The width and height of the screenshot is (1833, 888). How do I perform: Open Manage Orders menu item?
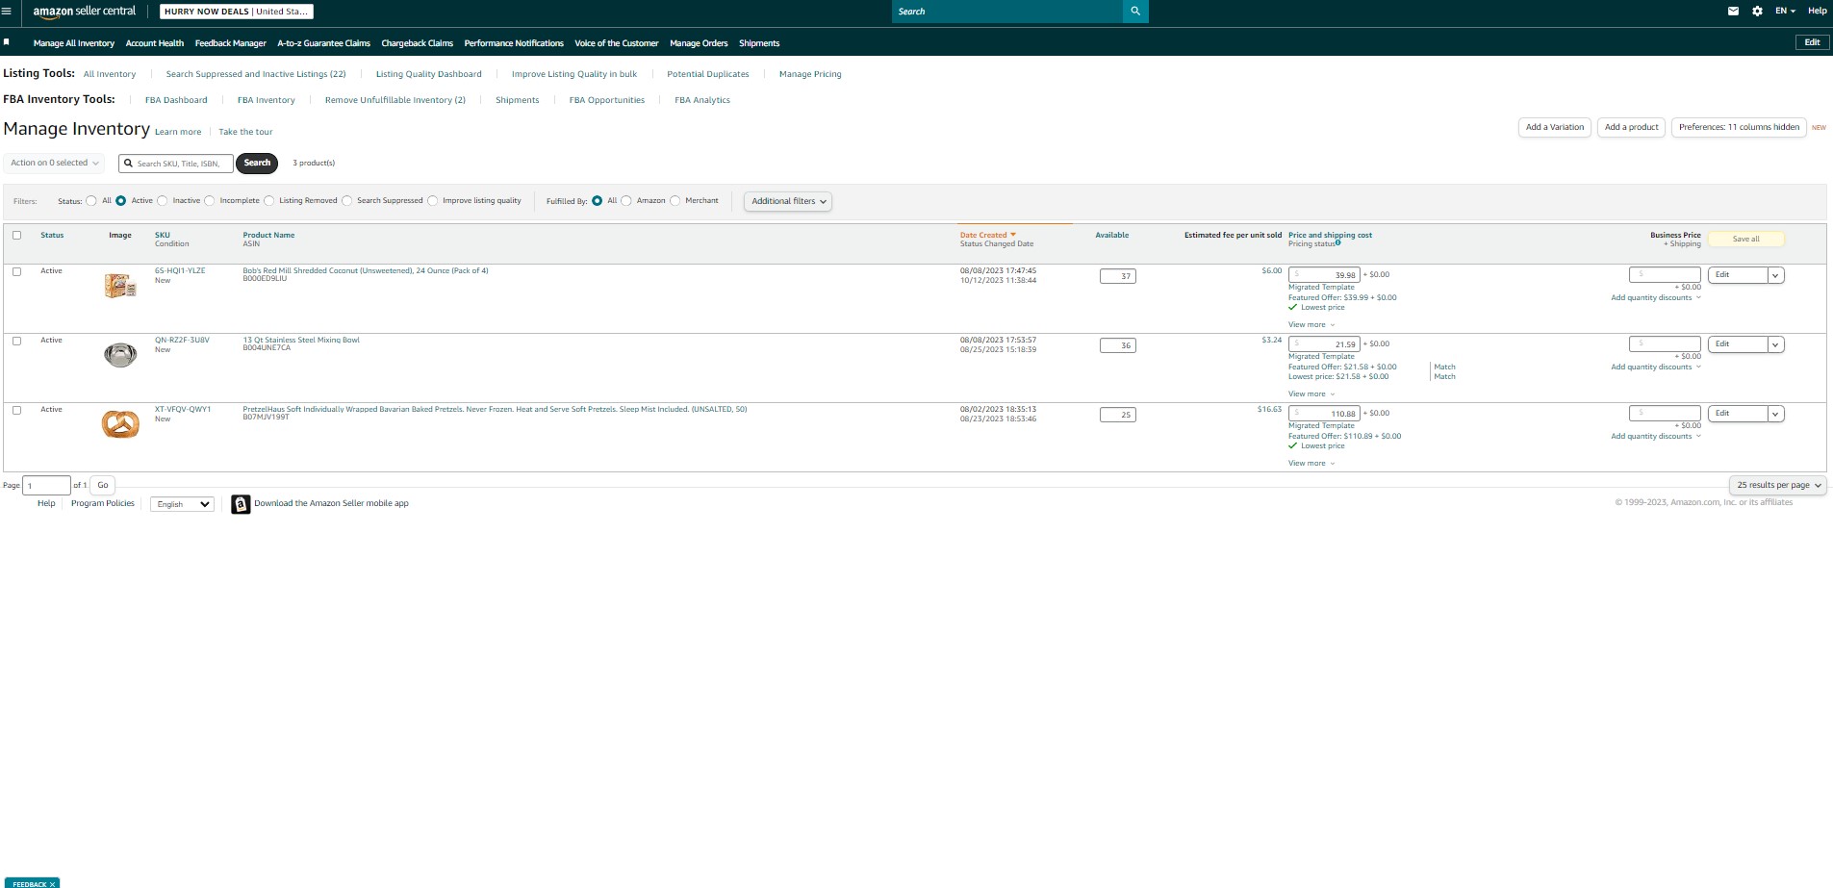(x=699, y=43)
